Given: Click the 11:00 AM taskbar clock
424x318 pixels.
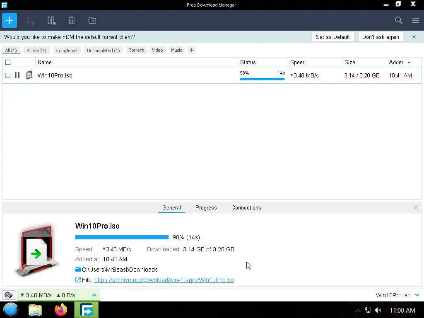Looking at the screenshot, I should click(x=402, y=311).
